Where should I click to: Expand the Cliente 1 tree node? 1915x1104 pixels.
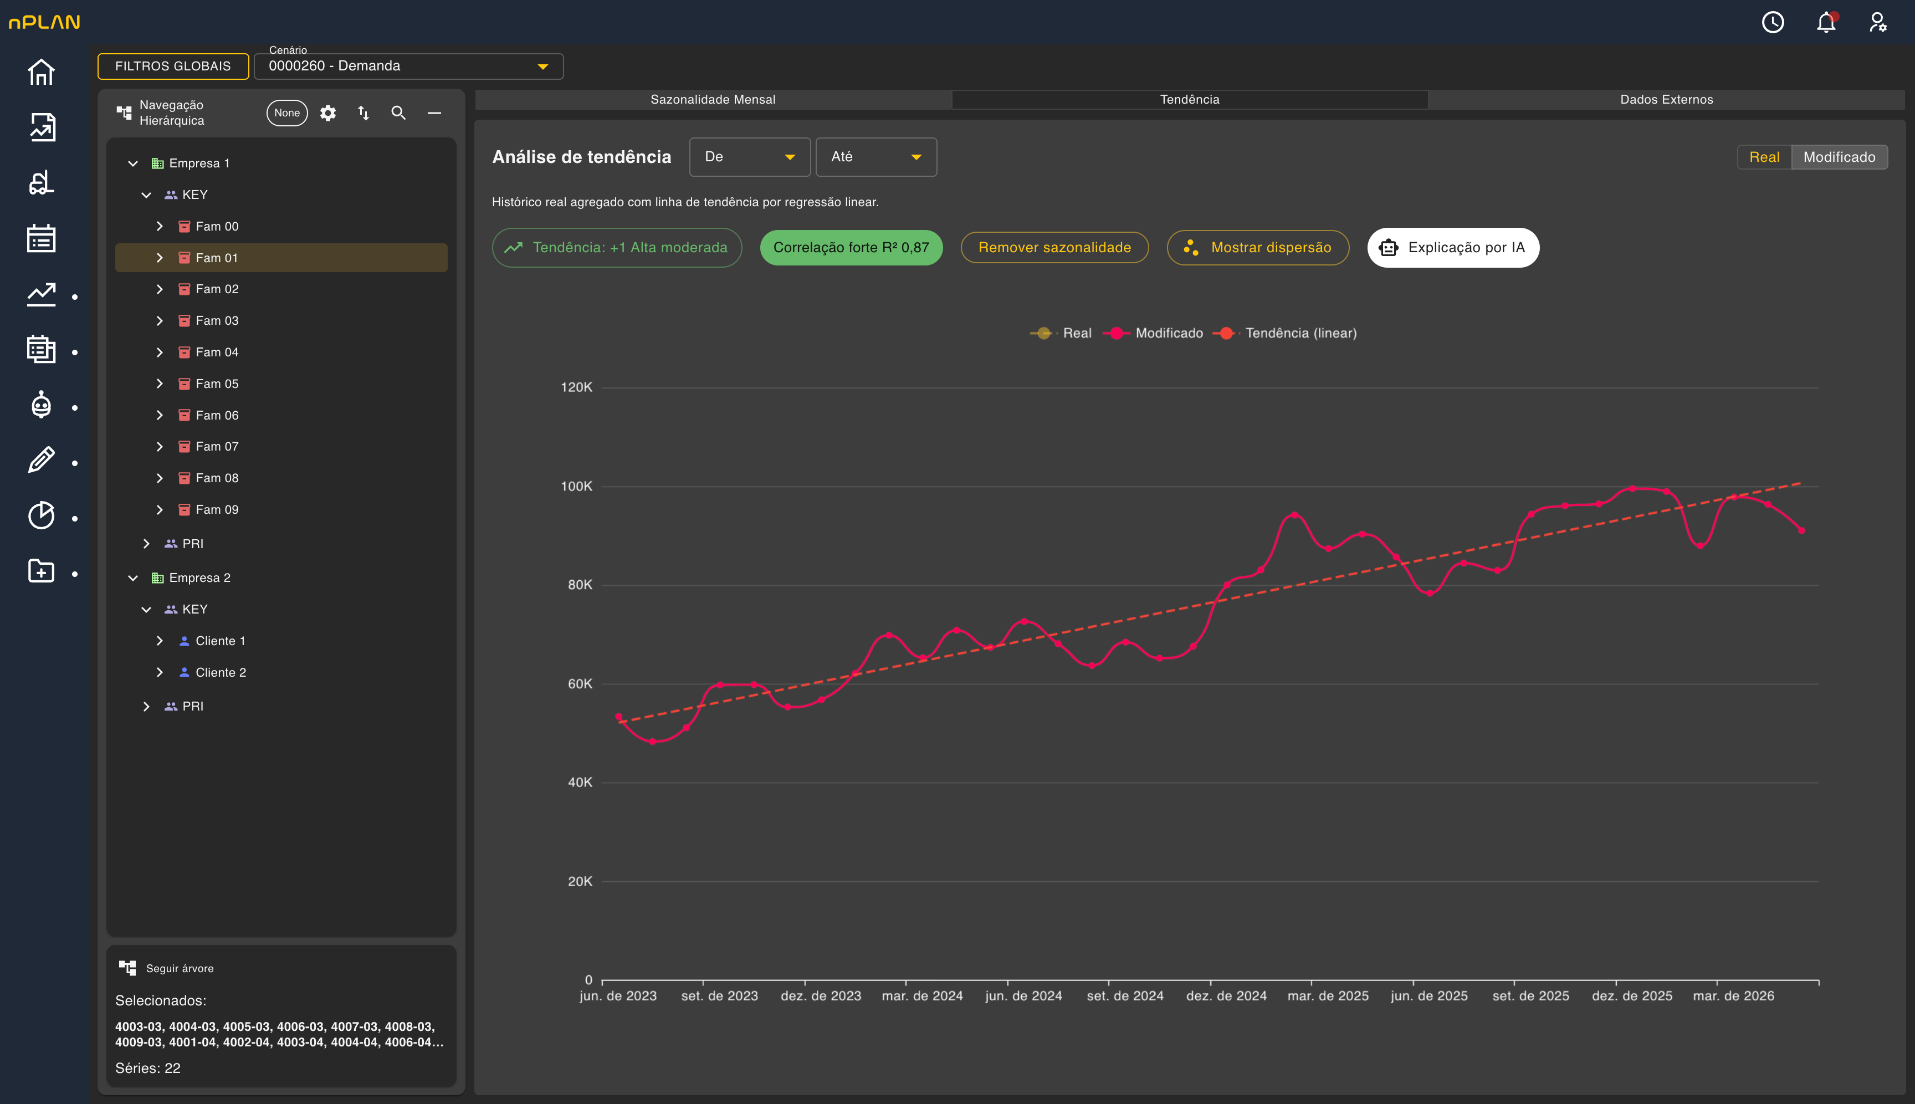tap(159, 641)
